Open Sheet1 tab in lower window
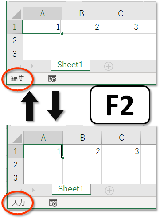This screenshot has height=219, width=160. coord(71,189)
